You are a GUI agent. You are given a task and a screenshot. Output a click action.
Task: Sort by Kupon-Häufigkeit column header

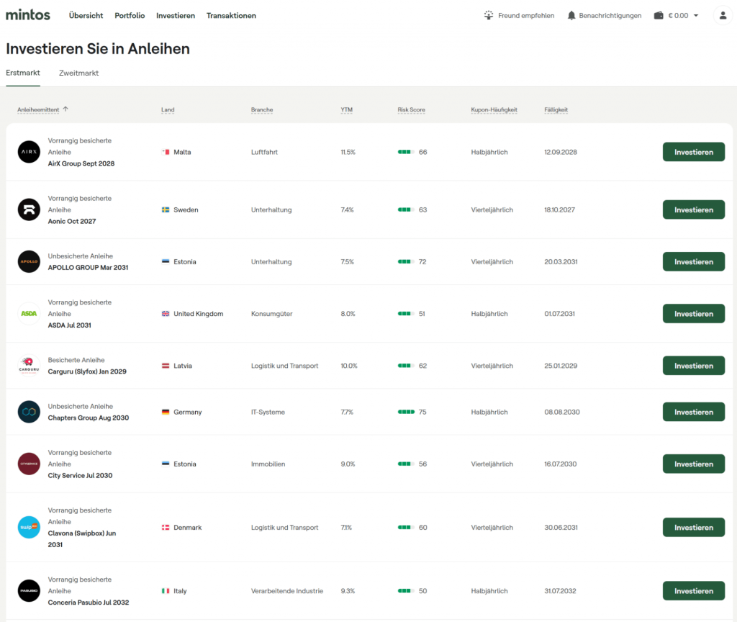coord(494,109)
